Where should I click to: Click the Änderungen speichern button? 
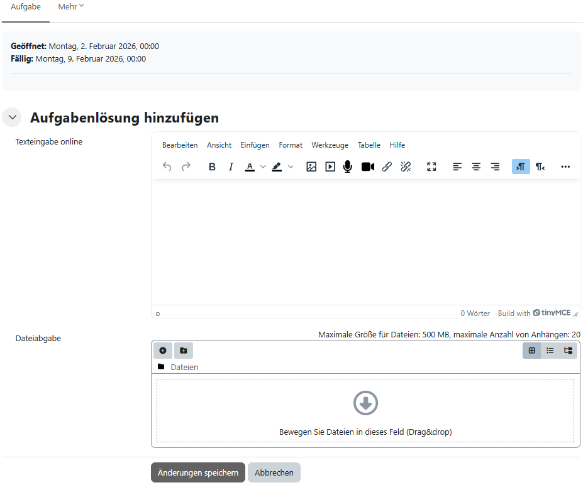pos(197,472)
